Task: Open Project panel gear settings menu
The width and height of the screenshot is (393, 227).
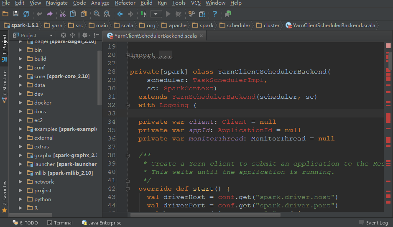Action: click(x=86, y=36)
